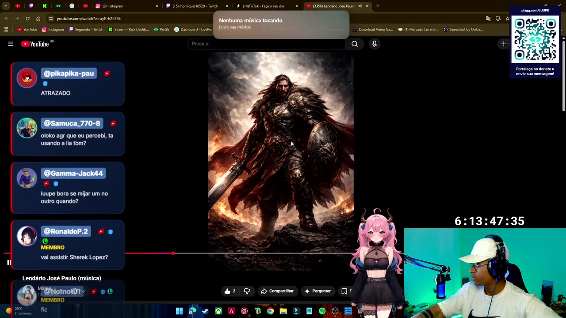
Task: Reload the page with browser refresh icon
Action: coord(27,19)
